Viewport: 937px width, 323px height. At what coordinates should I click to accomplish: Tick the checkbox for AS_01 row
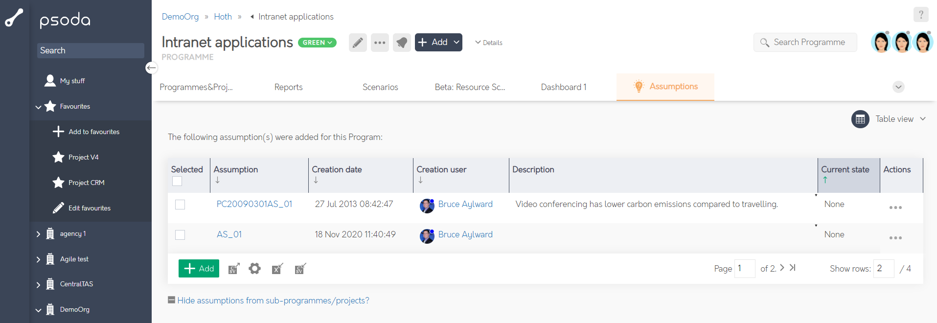pos(180,235)
